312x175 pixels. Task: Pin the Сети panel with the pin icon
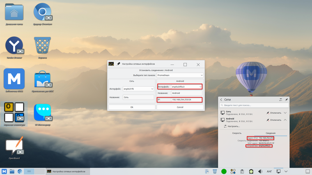coord(286,100)
